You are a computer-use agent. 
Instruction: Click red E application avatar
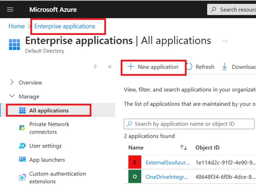click(x=135, y=162)
